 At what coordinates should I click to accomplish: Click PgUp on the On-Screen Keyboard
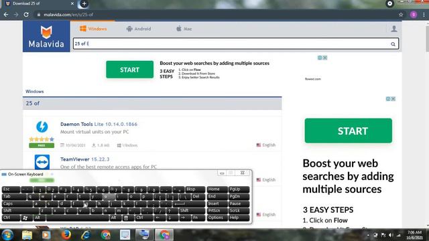[x=239, y=189]
